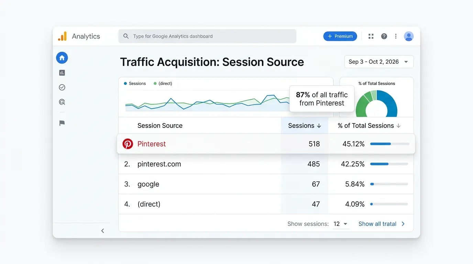This screenshot has height=264, width=473.
Task: Click the Session Source column header
Action: point(160,125)
